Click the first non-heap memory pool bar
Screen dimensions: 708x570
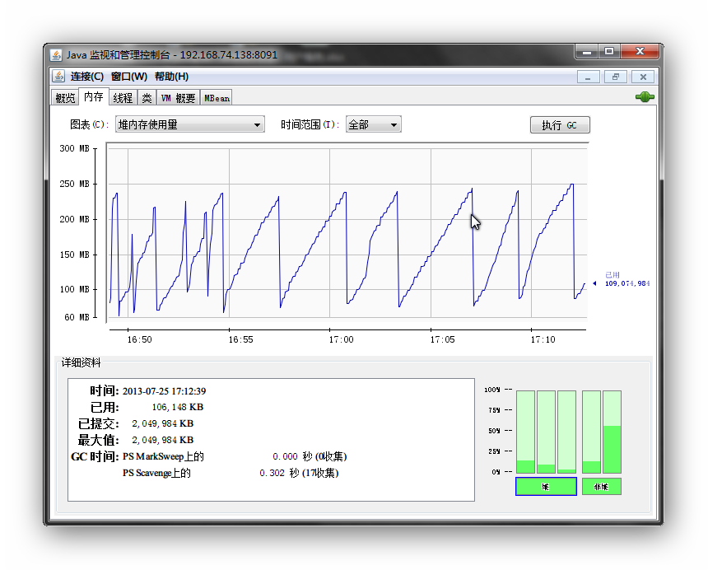pos(591,432)
